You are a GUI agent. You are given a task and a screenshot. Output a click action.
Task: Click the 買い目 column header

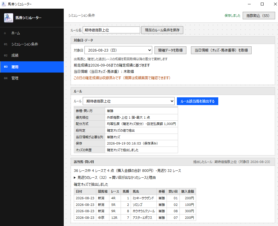click(173, 191)
